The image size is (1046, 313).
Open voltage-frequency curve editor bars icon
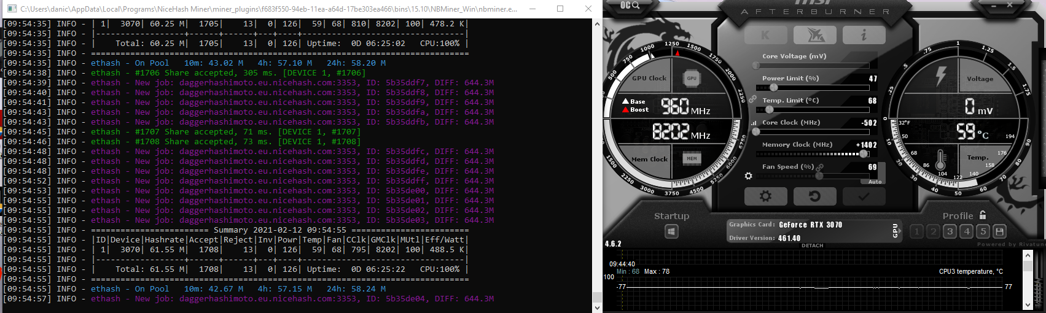click(754, 123)
